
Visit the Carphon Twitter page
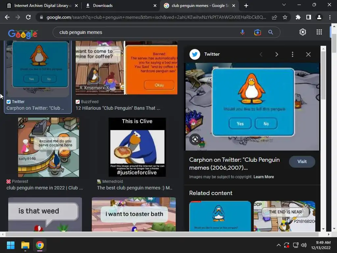(x=302, y=161)
